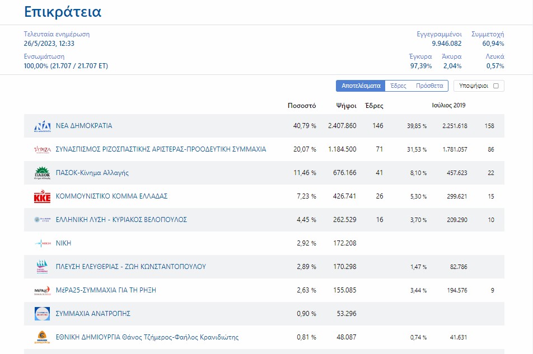Click the ΠΑΣΟΚ green sun logo

click(43, 173)
